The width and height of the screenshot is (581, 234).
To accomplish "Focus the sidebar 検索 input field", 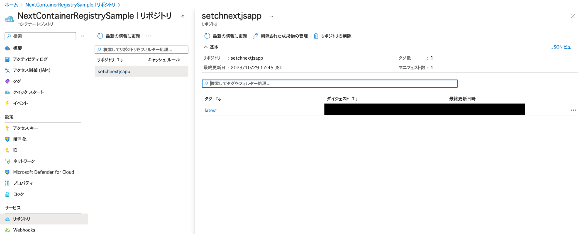I will (x=40, y=36).
